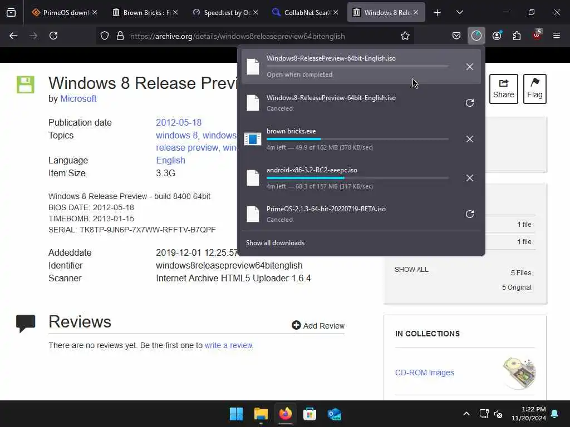Expand the list all tabs chevron
The width and height of the screenshot is (570, 427).
pyautogui.click(x=459, y=12)
